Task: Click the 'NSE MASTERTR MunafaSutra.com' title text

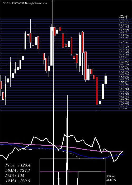Action: point(25,3)
